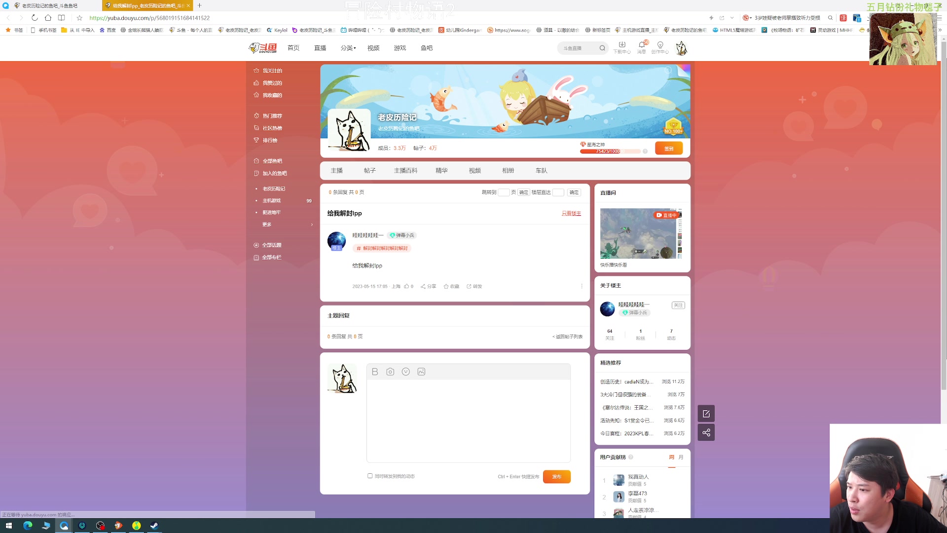Click the orange 发布 publish button

pos(556,476)
